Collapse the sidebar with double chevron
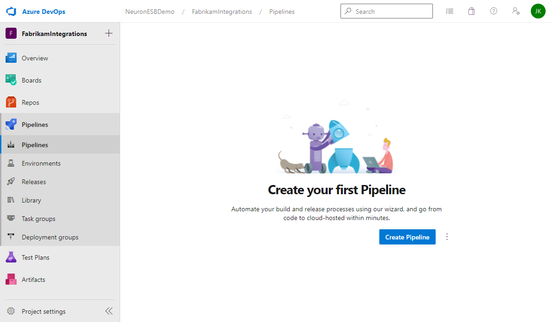Viewport: 553px width, 322px height. point(109,311)
